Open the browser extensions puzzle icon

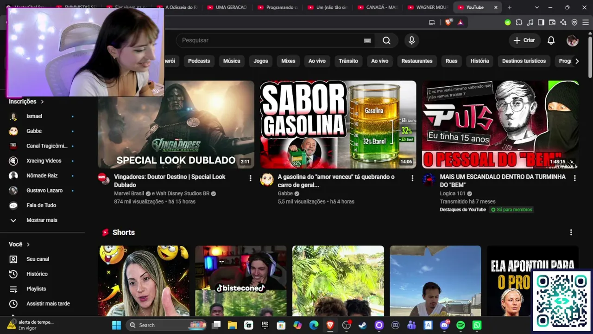tap(519, 22)
